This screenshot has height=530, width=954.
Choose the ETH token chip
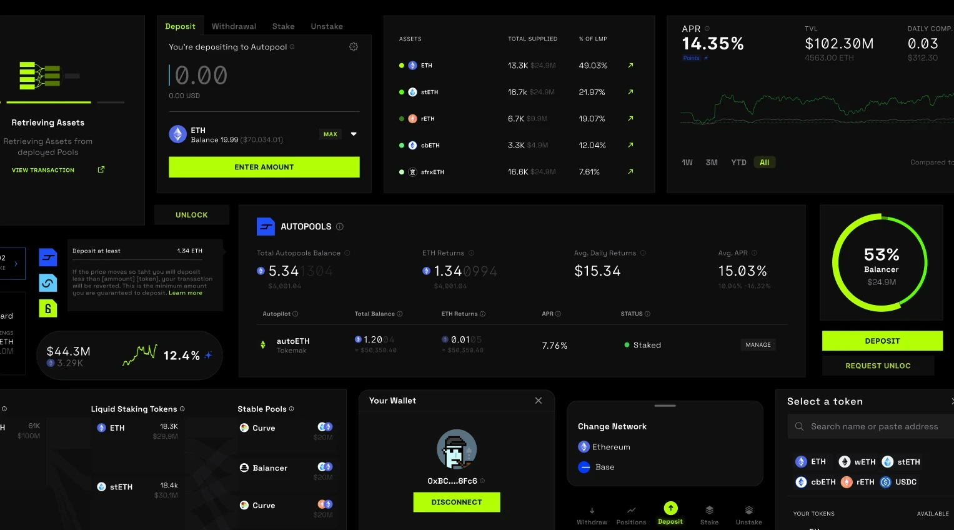(x=811, y=462)
